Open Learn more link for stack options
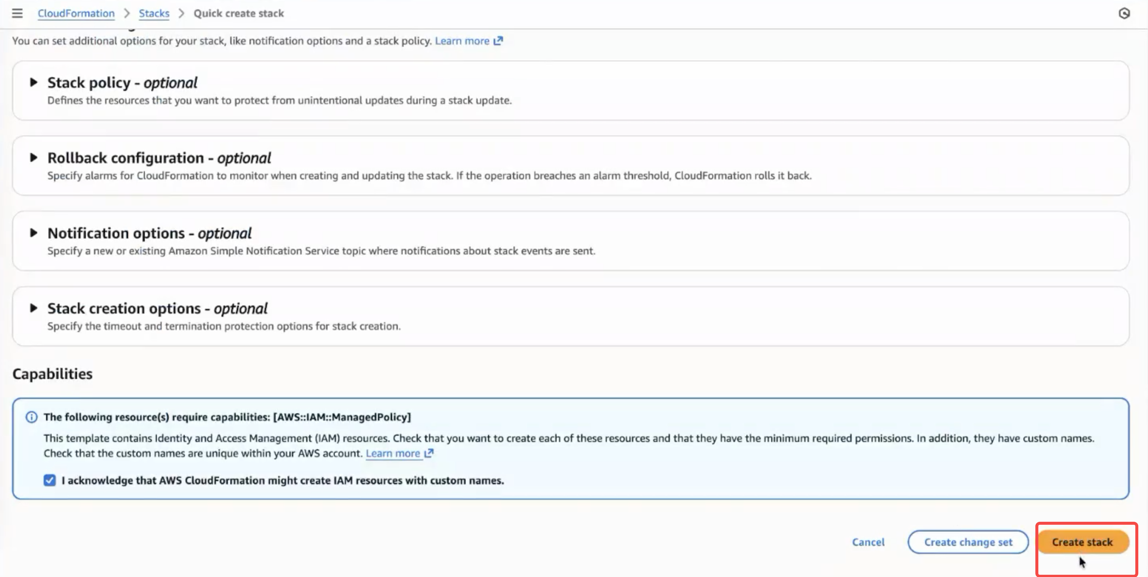The width and height of the screenshot is (1148, 577). point(462,41)
